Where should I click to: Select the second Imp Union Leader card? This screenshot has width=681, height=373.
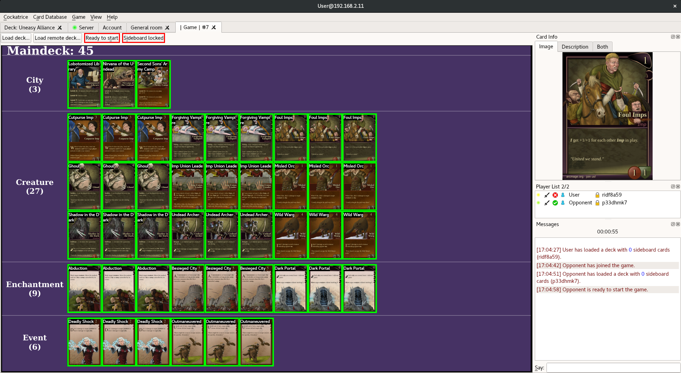point(222,186)
